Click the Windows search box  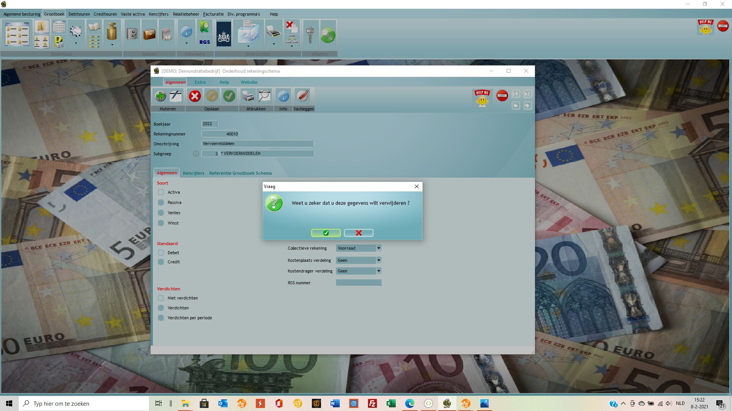[84, 403]
